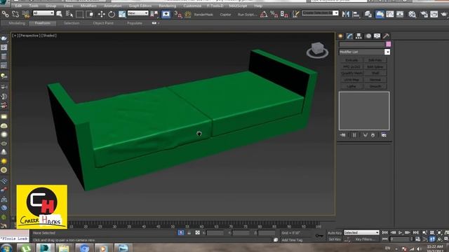Open the Hierarchy command panel tab
The height and width of the screenshot is (252, 449).
[358, 36]
